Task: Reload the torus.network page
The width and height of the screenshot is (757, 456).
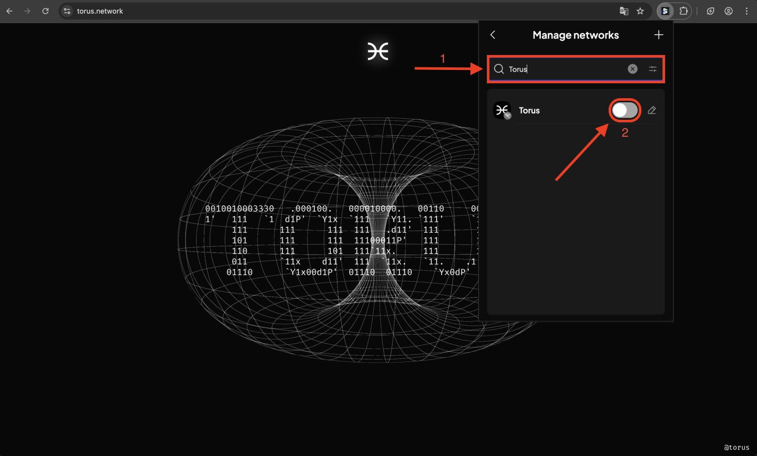Action: click(45, 11)
